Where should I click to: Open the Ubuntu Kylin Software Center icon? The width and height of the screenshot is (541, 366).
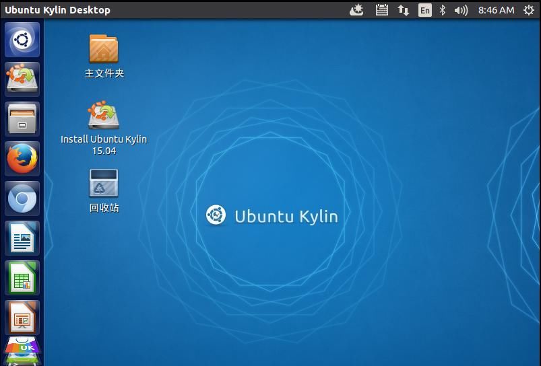(22, 349)
